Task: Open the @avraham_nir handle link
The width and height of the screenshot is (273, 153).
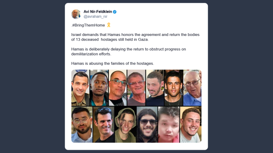Action: point(95,16)
